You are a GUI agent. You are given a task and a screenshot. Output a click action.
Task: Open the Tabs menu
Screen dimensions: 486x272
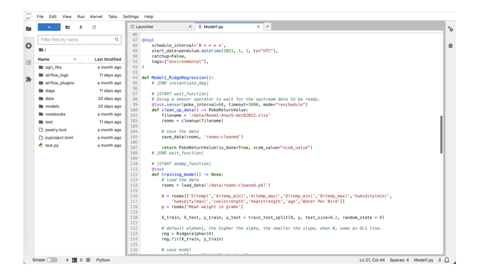(113, 17)
